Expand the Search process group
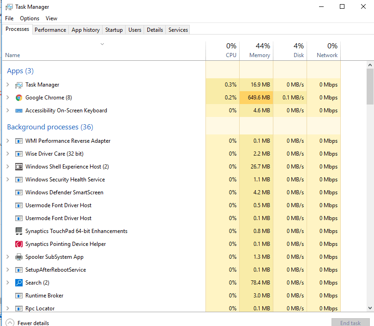The image size is (374, 326). (7, 283)
